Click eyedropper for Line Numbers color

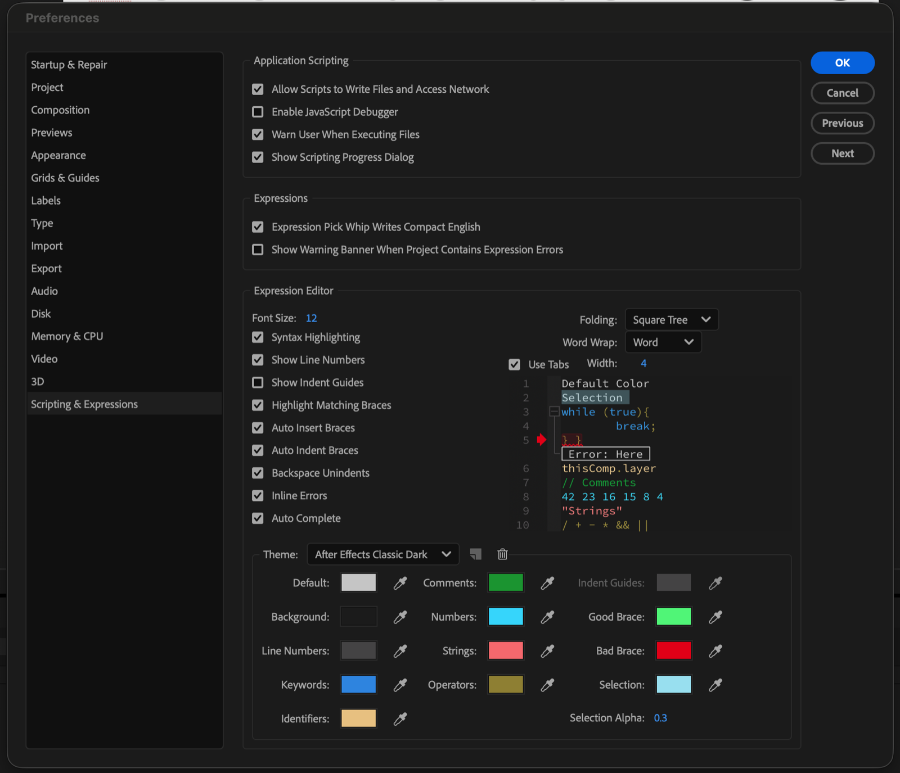coord(400,651)
